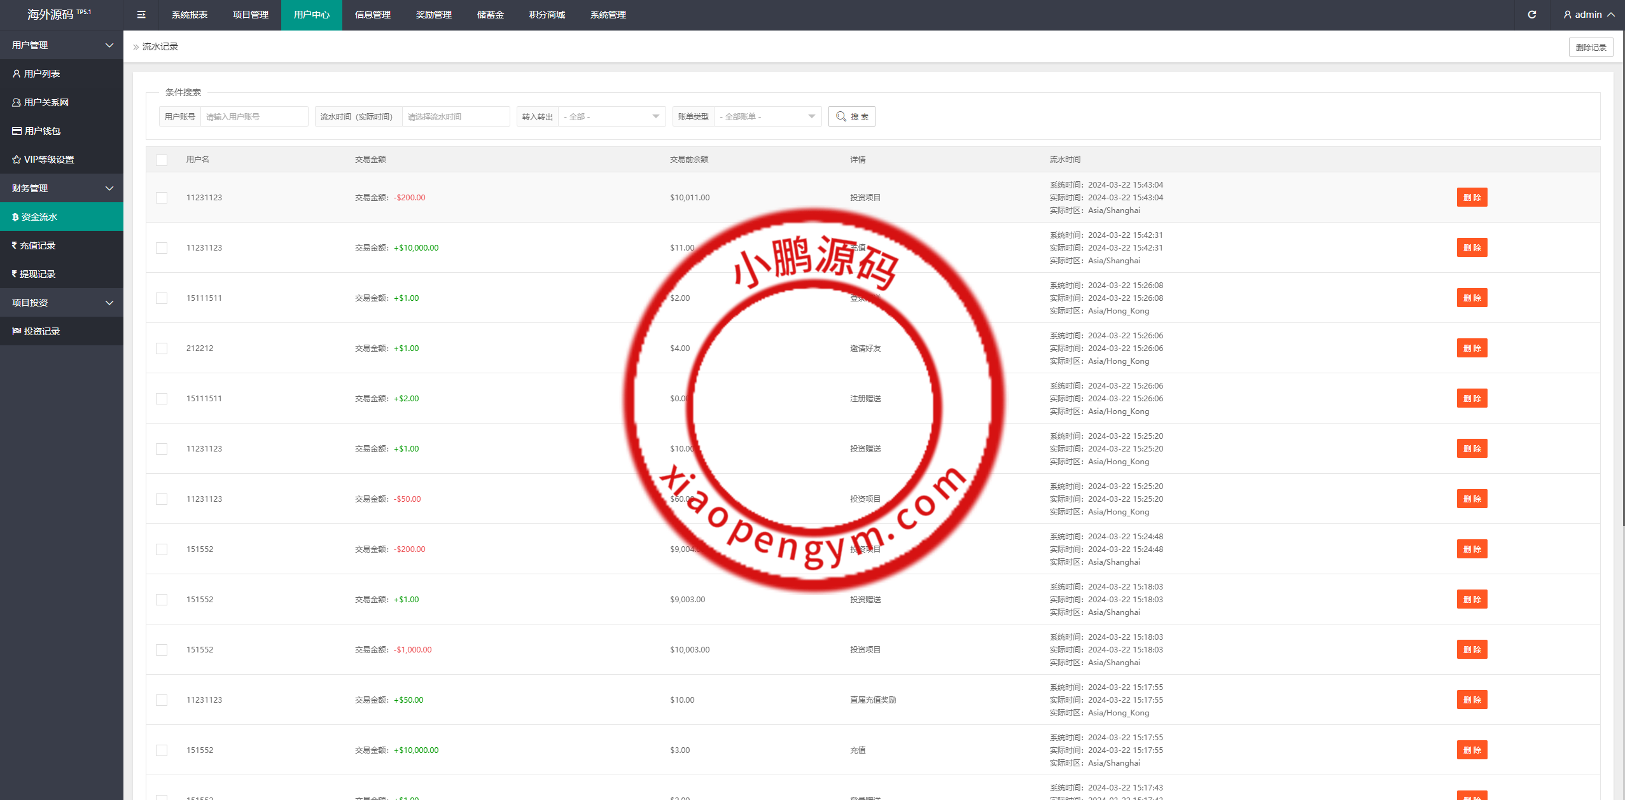
Task: Collapse the 财务管理 sidebar section
Action: [61, 188]
